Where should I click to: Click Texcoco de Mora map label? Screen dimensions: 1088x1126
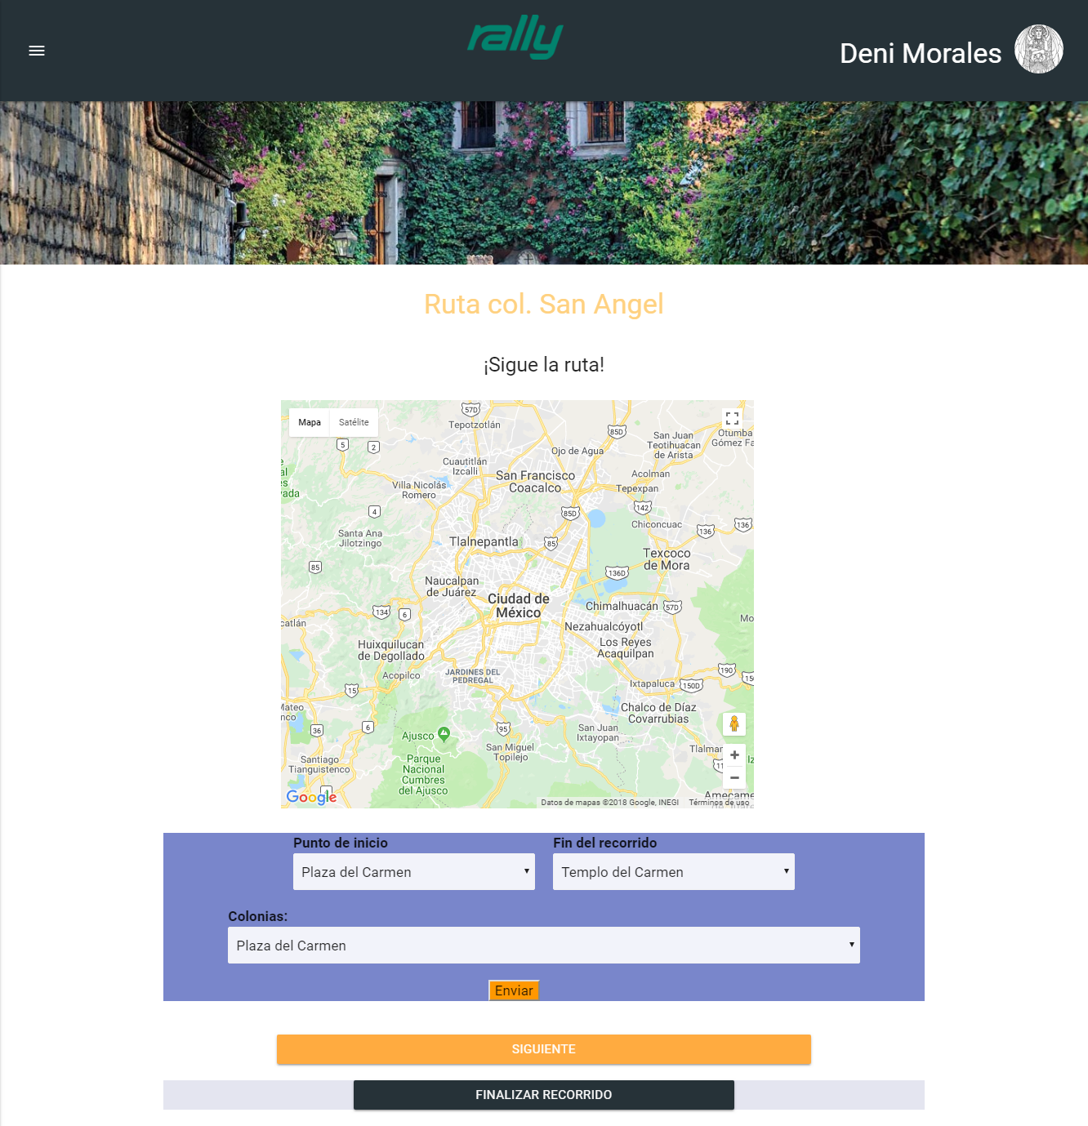667,559
